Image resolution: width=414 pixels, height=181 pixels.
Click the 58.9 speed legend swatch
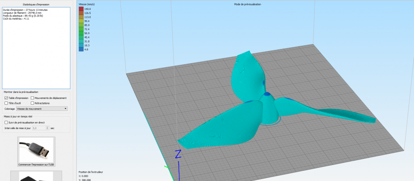(x=81, y=33)
